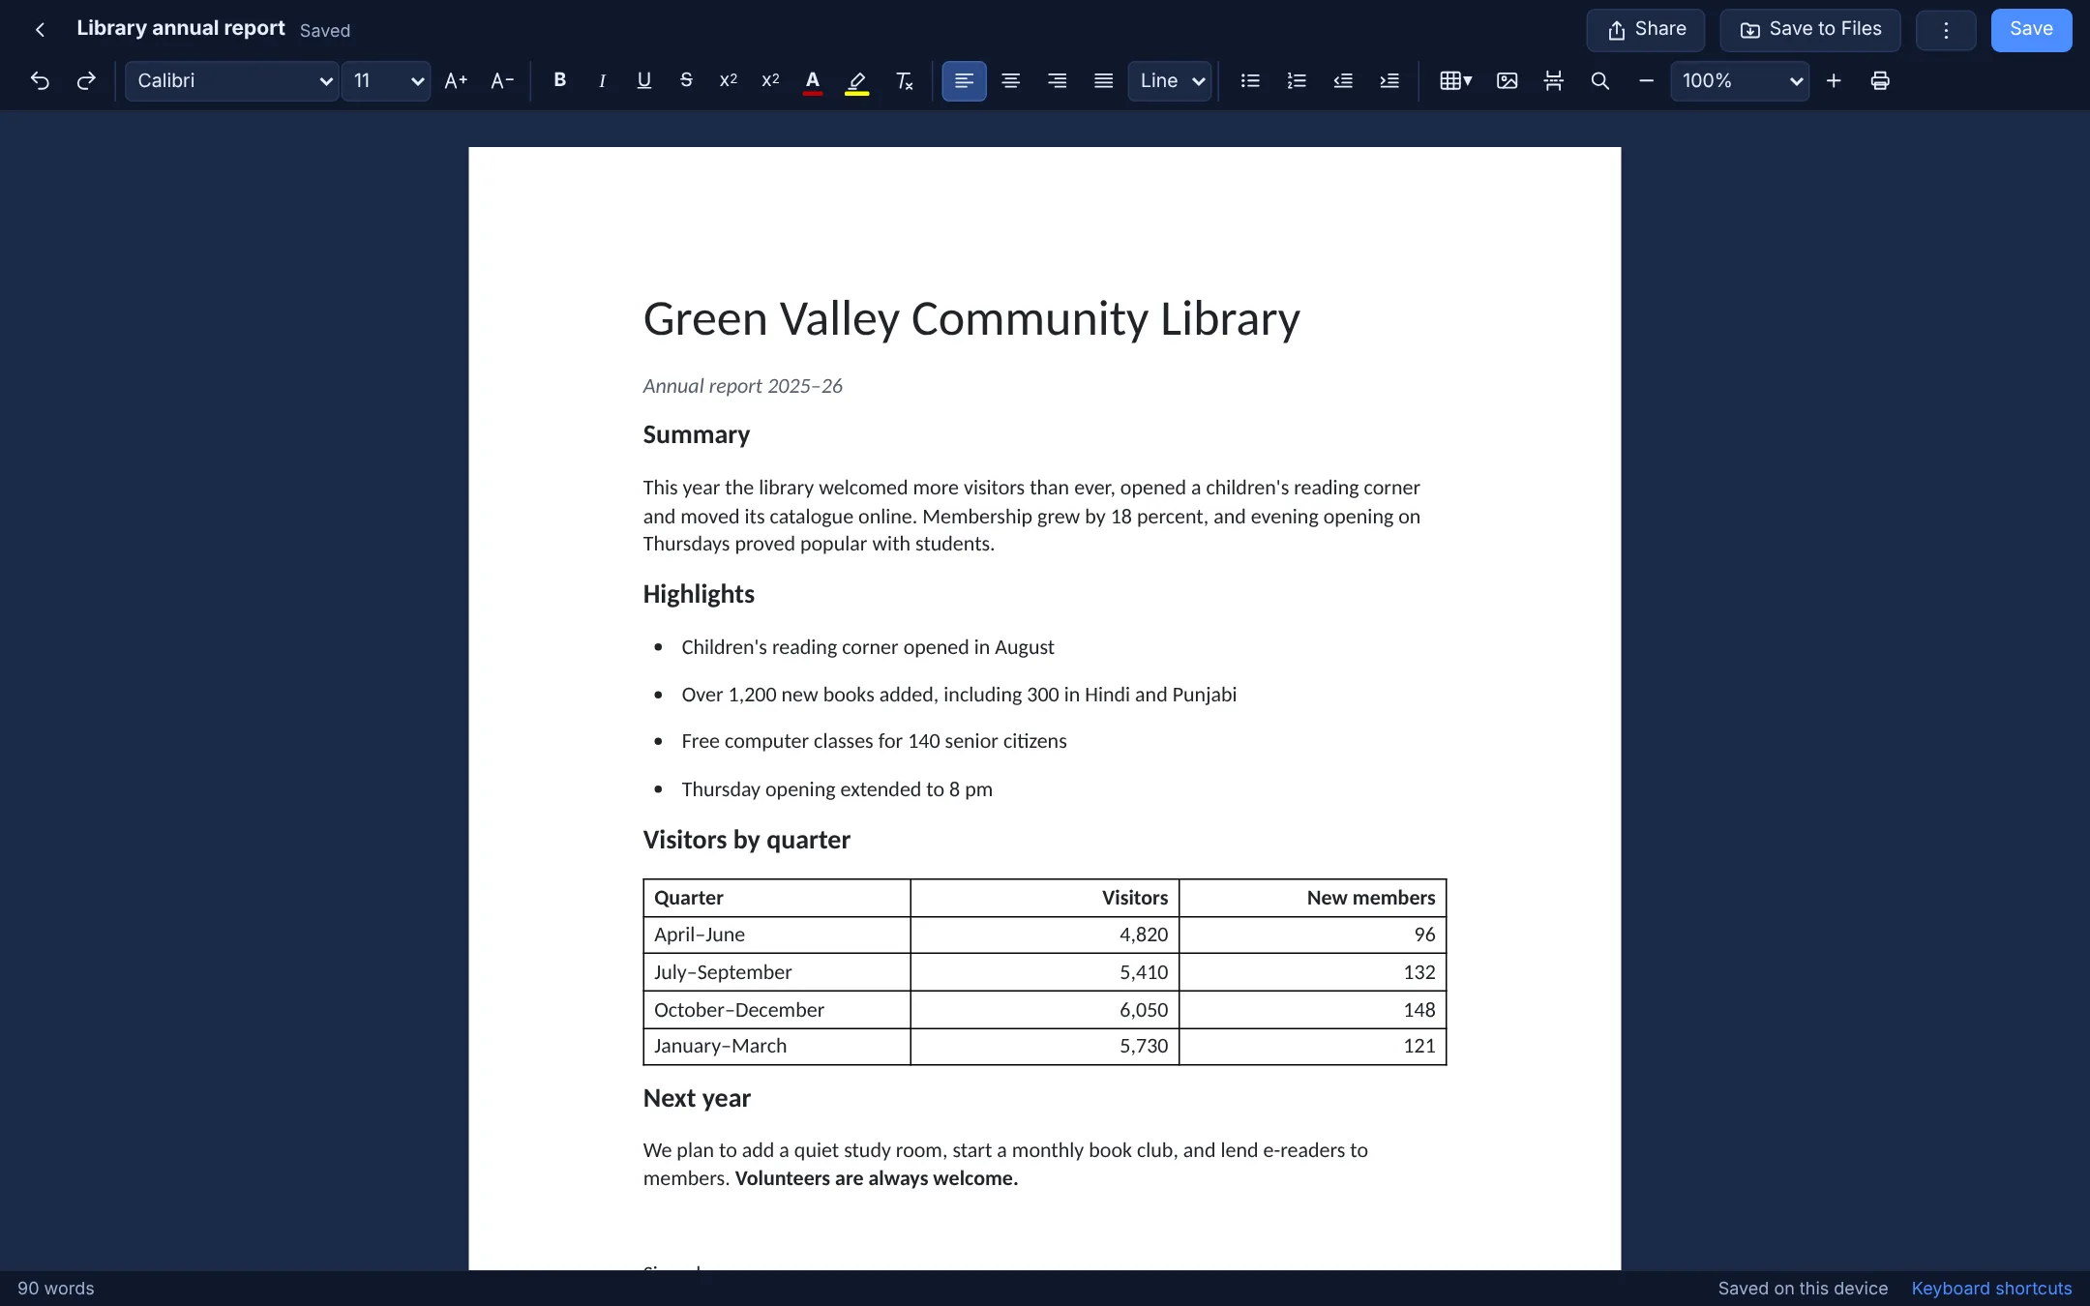Screen dimensions: 2090x1306
Task: Go back with the left chevron
Action: (40, 30)
